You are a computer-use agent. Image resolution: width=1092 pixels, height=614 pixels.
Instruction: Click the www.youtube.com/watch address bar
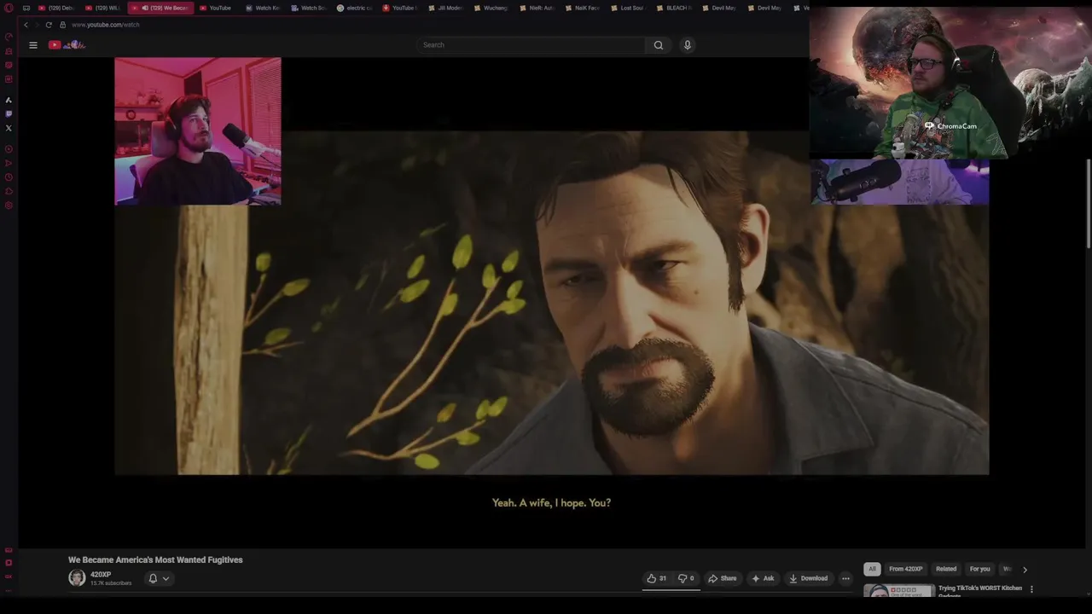[x=106, y=25]
